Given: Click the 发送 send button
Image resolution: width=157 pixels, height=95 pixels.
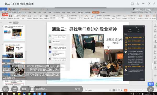Looking at the screenshot, I should click(x=77, y=89).
